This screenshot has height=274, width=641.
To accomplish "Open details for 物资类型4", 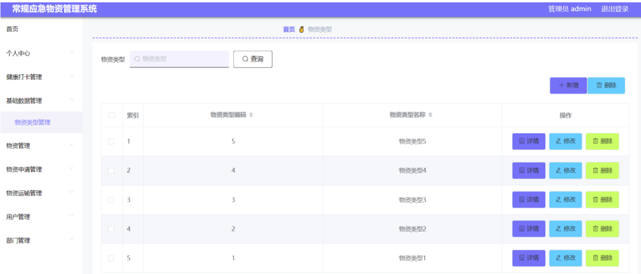I will point(529,170).
